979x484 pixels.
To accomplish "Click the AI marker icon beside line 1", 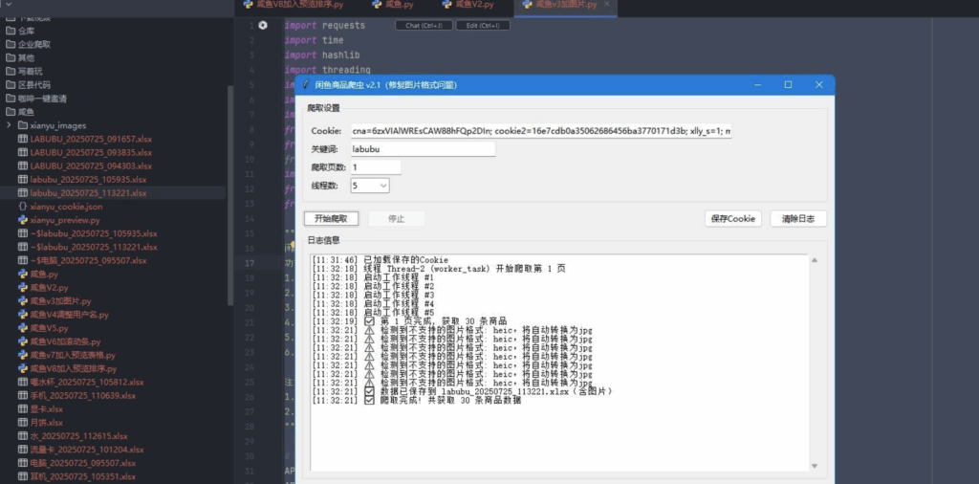I will 263,26.
